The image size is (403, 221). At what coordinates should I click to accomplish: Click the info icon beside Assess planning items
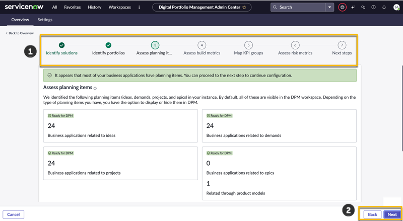point(95,89)
